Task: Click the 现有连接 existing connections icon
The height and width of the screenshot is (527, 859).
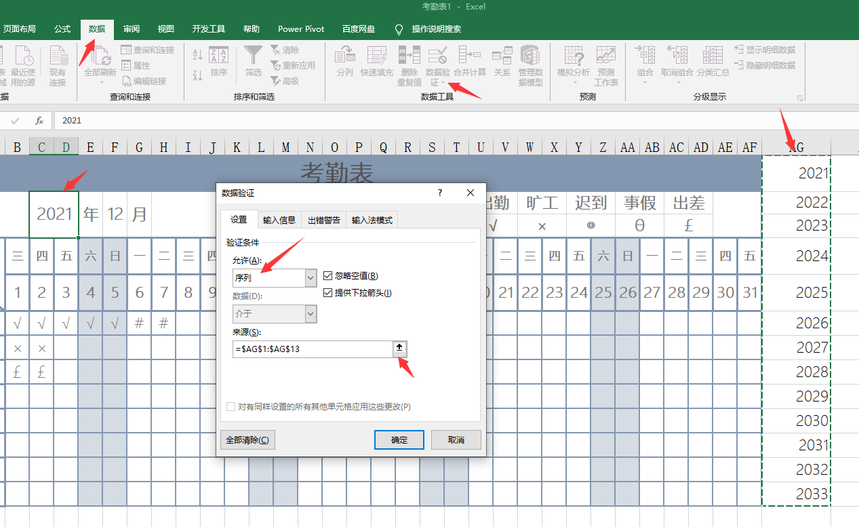Action: 58,56
